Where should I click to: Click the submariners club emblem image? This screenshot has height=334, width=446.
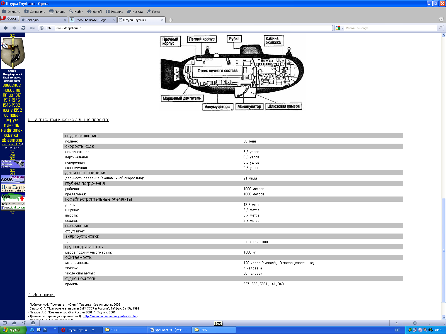(x=13, y=53)
